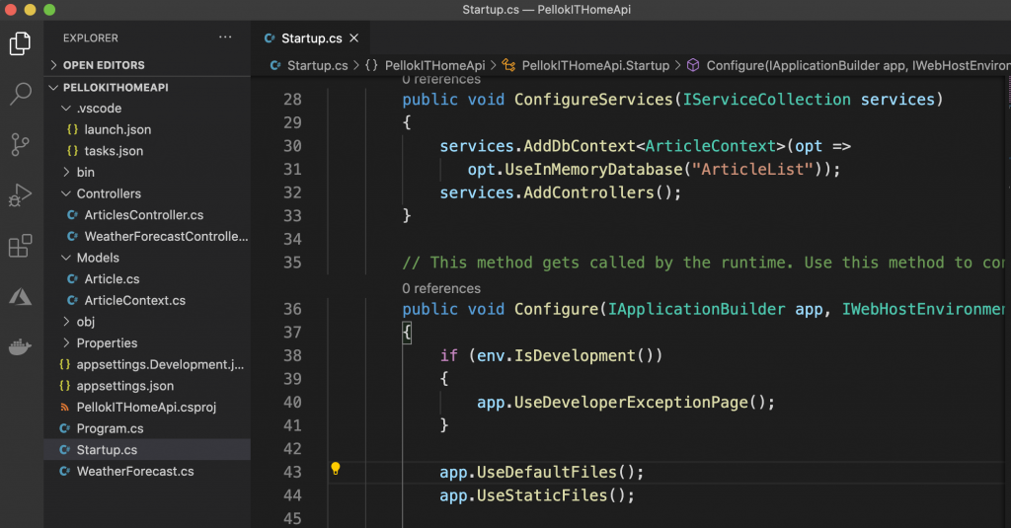Open the Extensions view

(20, 246)
